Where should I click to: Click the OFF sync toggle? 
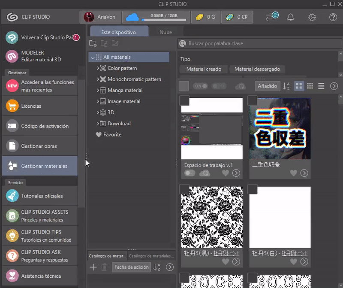[219, 86]
